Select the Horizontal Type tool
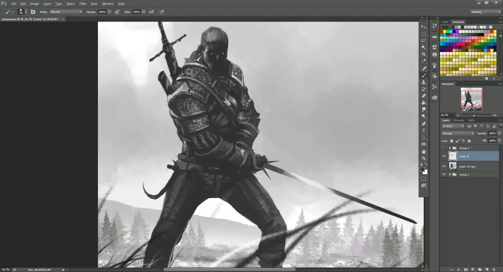 424,131
